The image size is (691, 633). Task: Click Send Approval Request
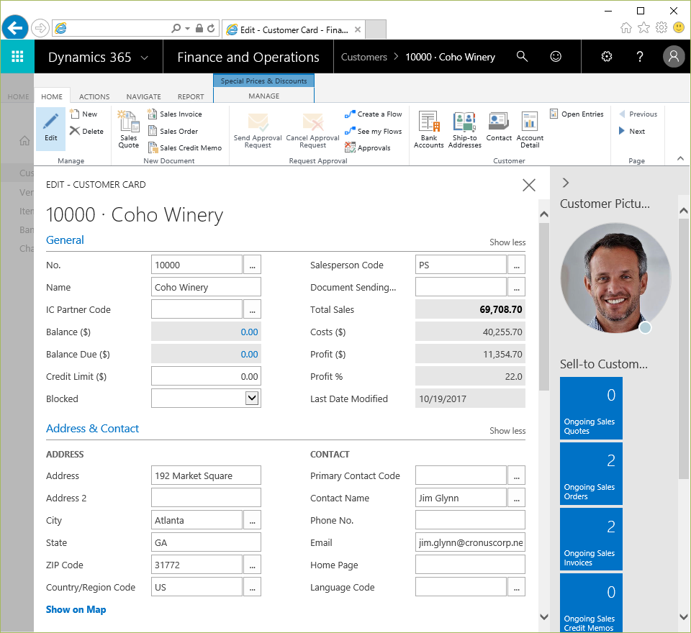[258, 130]
